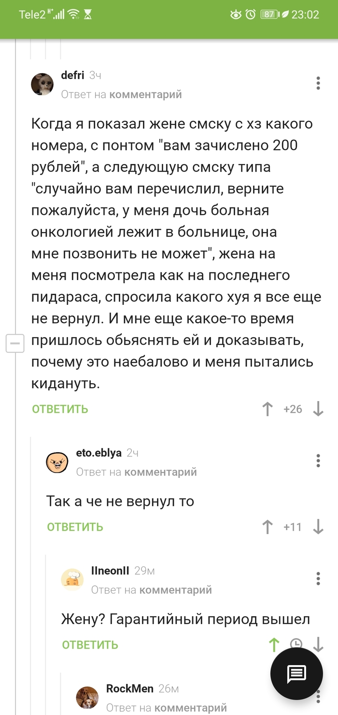The height and width of the screenshot is (715, 338).
Task: Open the floating comment compose button
Action: click(296, 673)
